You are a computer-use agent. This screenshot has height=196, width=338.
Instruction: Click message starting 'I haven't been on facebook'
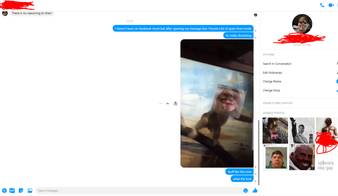pyautogui.click(x=183, y=28)
